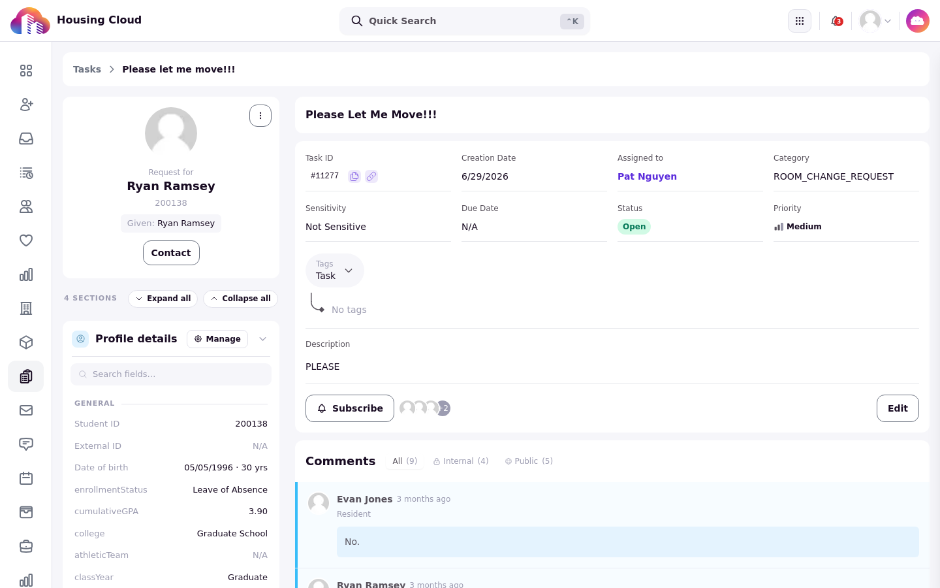The width and height of the screenshot is (940, 588).
Task: Open the building sidebar icon
Action: coord(26,308)
